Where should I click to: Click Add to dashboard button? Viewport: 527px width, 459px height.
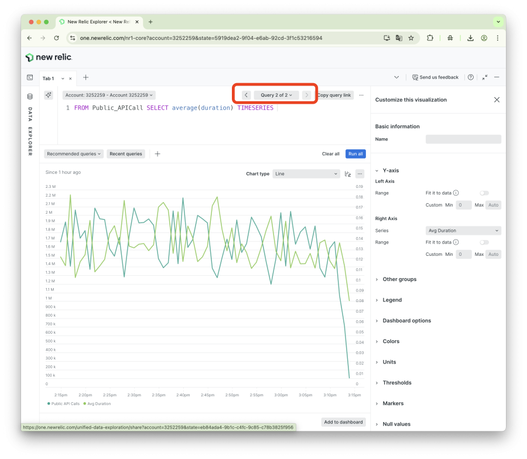coord(343,422)
